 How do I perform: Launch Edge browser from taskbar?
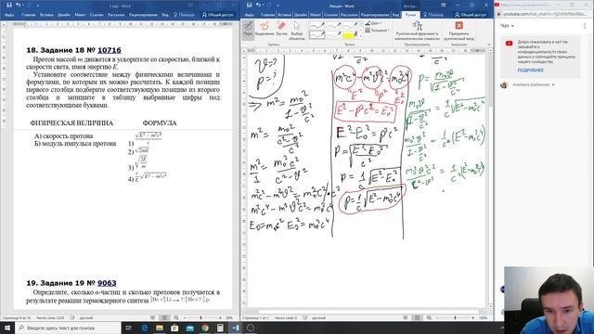[145, 328]
